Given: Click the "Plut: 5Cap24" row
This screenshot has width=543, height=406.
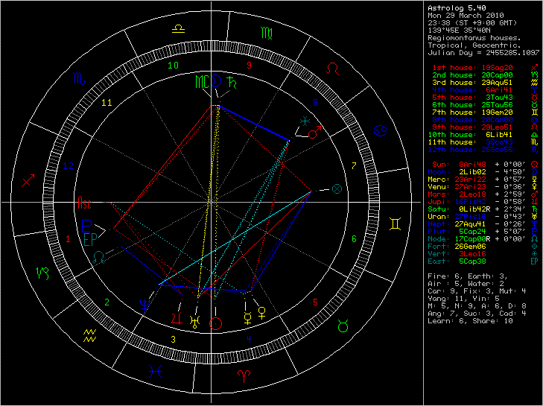Looking at the screenshot, I should coord(483,232).
